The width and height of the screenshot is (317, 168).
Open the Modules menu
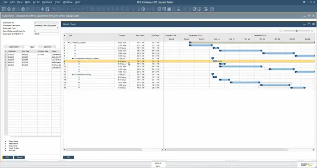click(x=47, y=2)
